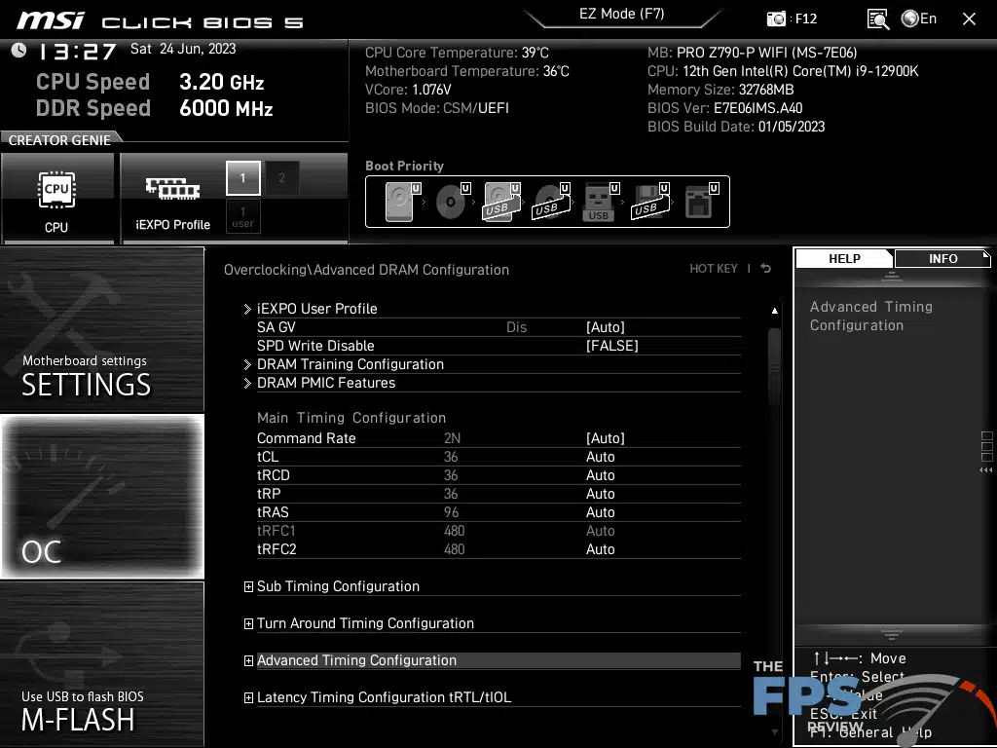The width and height of the screenshot is (997, 748).
Task: Select the first hard disk boot device
Action: point(402,202)
